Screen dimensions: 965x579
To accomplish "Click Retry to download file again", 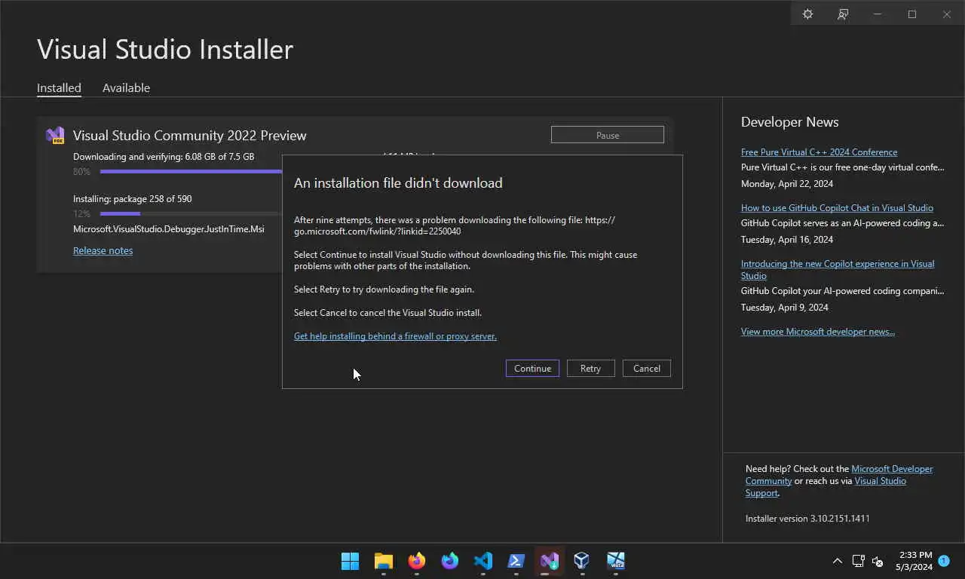I will click(590, 368).
